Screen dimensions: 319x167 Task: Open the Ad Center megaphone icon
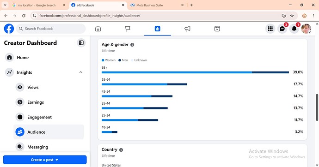point(187,29)
